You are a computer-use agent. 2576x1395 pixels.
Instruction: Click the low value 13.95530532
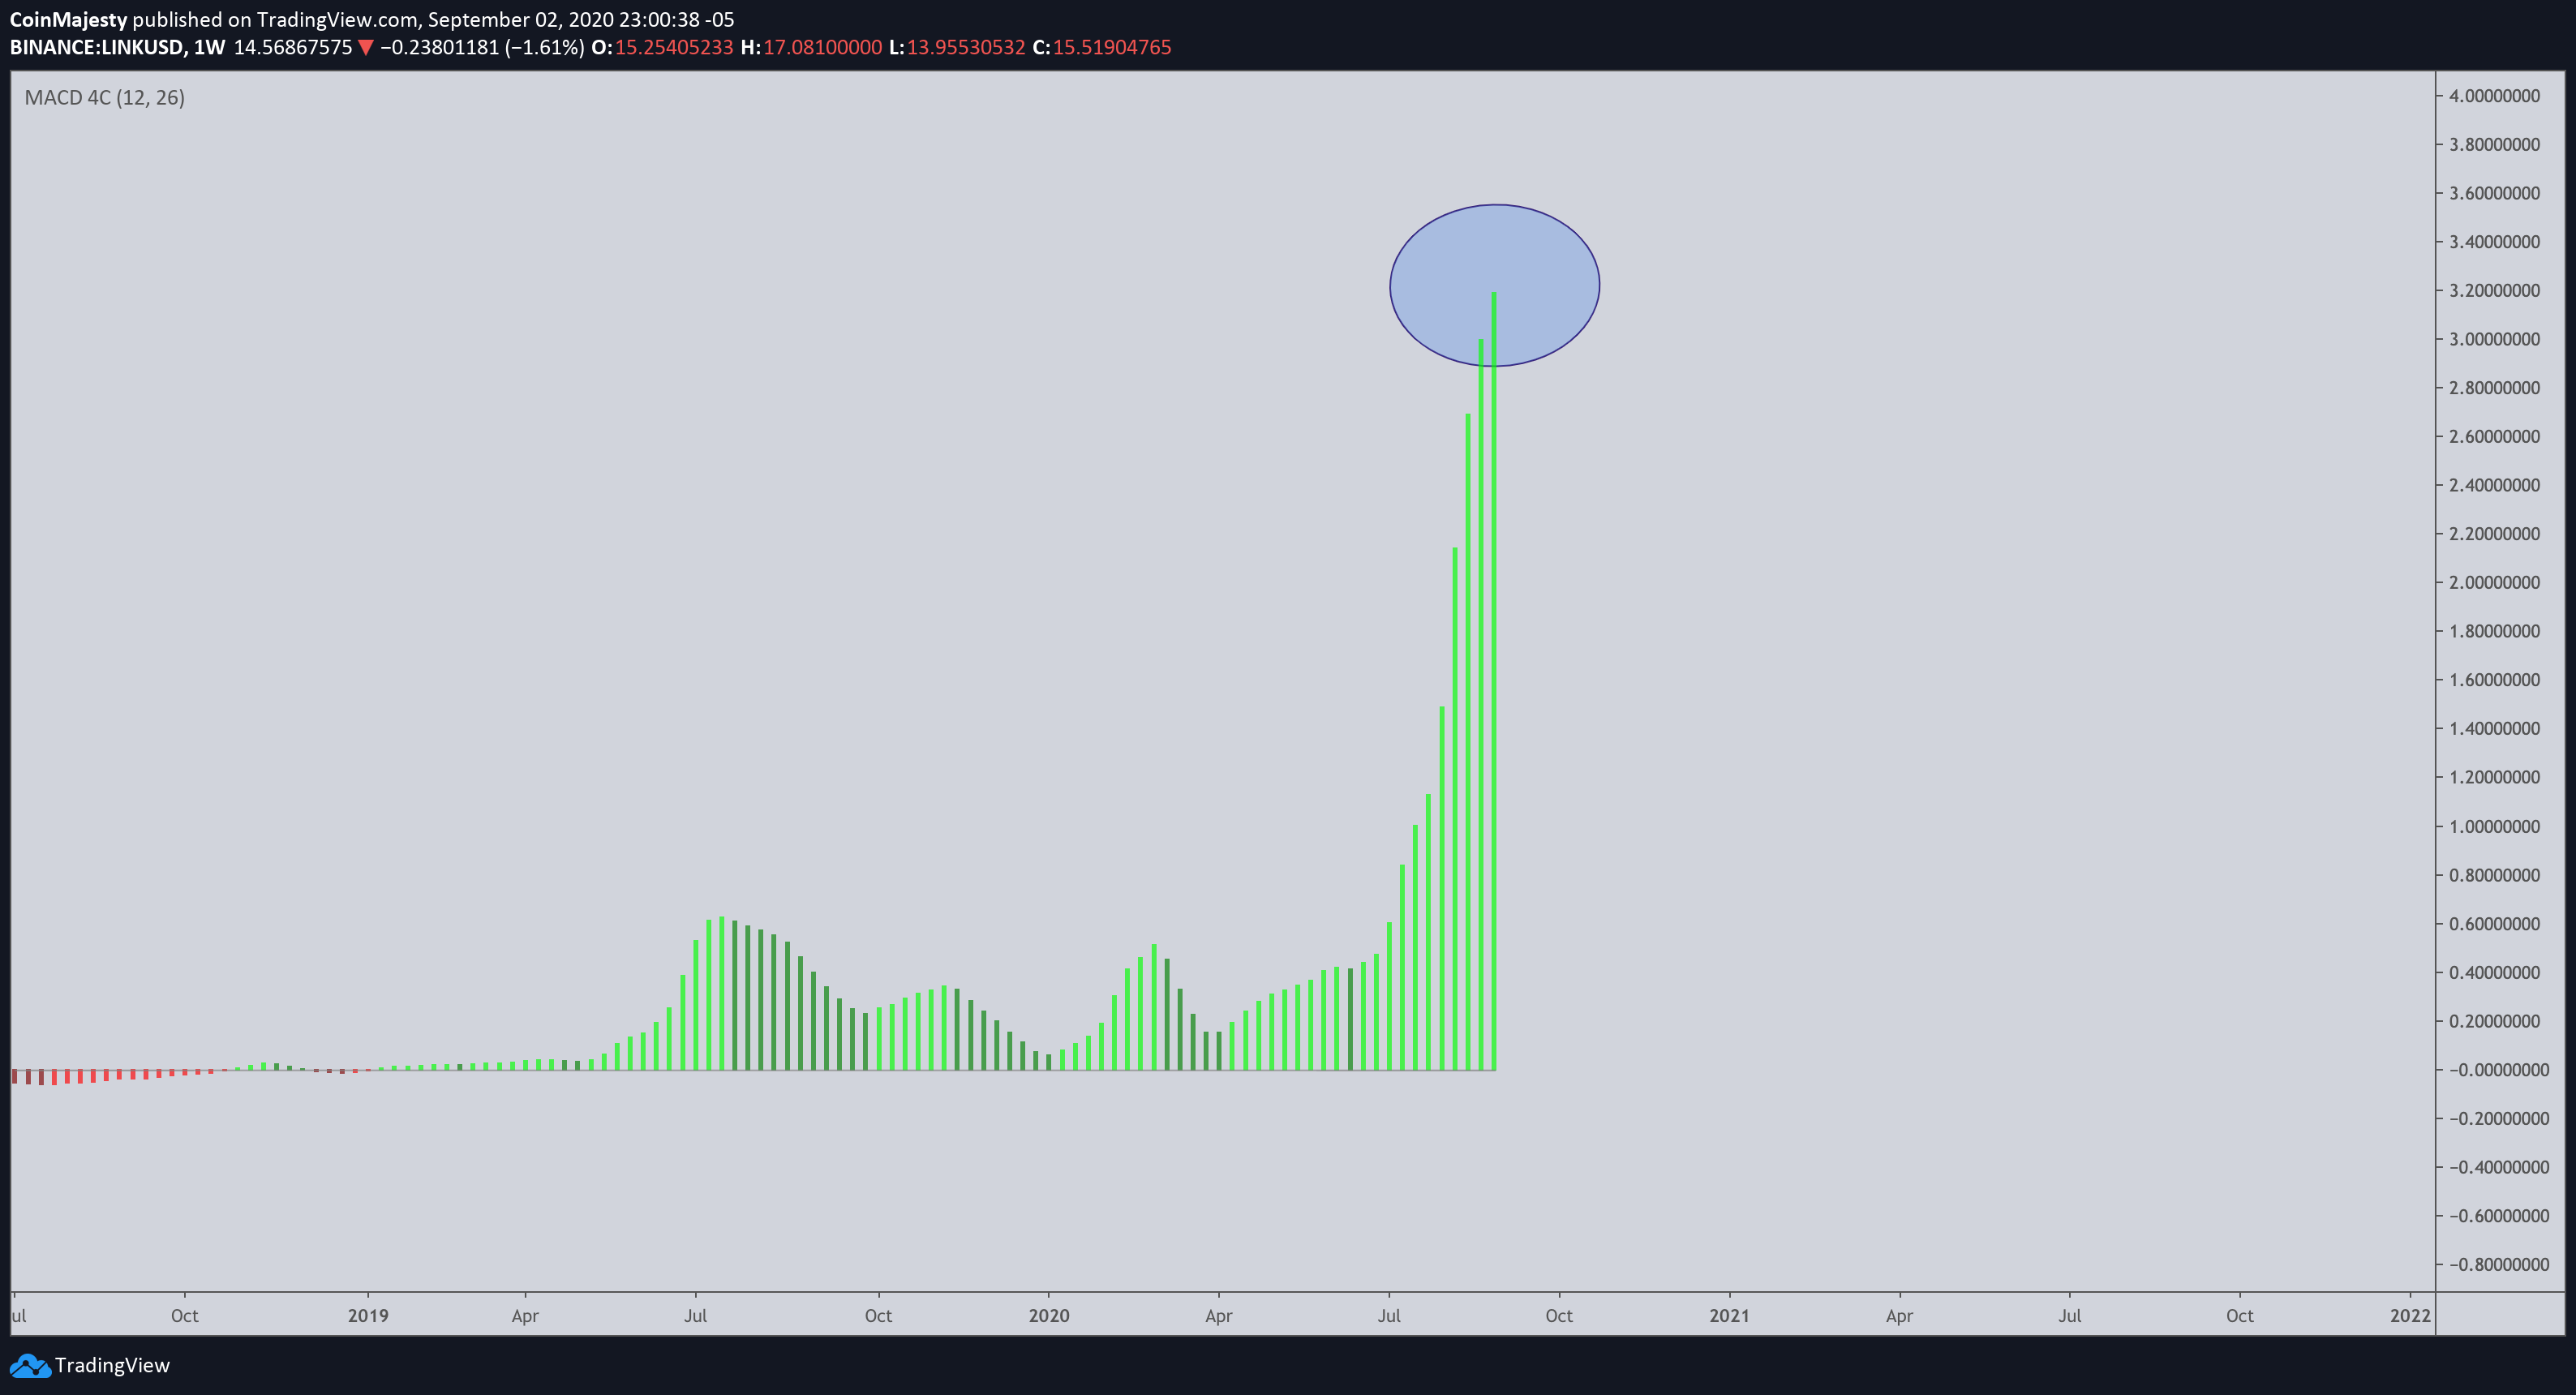tap(966, 47)
